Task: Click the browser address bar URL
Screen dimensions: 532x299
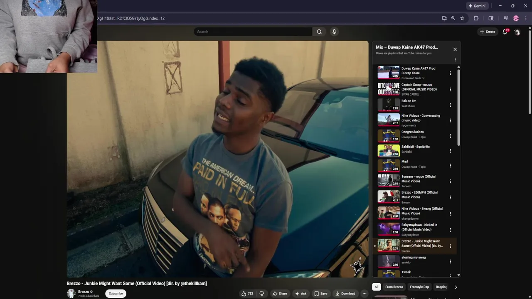Action: coord(131,18)
